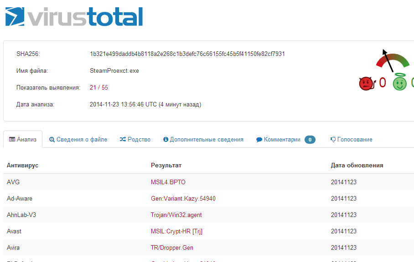Image resolution: width=414 pixels, height=262 pixels.
Task: Click the Avast antivirus row name
Action: pyautogui.click(x=14, y=231)
